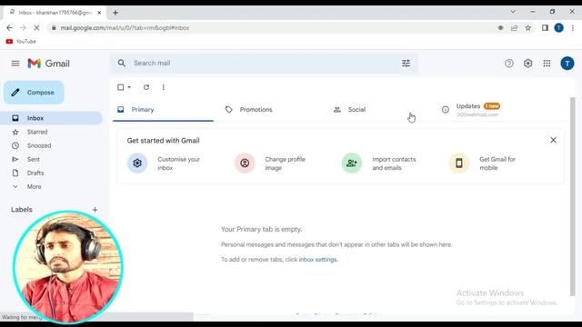582x327 pixels.
Task: Switch to the Primary tab
Action: [x=163, y=110]
